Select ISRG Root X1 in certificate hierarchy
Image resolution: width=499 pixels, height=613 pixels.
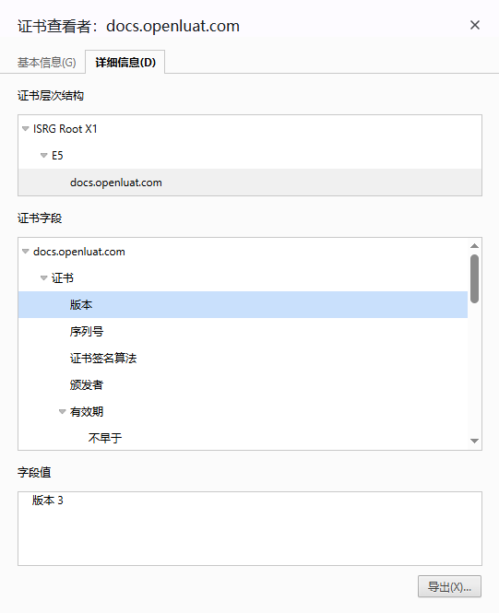[x=65, y=129]
